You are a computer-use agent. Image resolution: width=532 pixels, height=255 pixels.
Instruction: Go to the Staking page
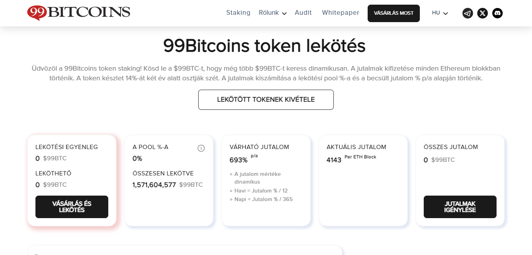tap(238, 12)
